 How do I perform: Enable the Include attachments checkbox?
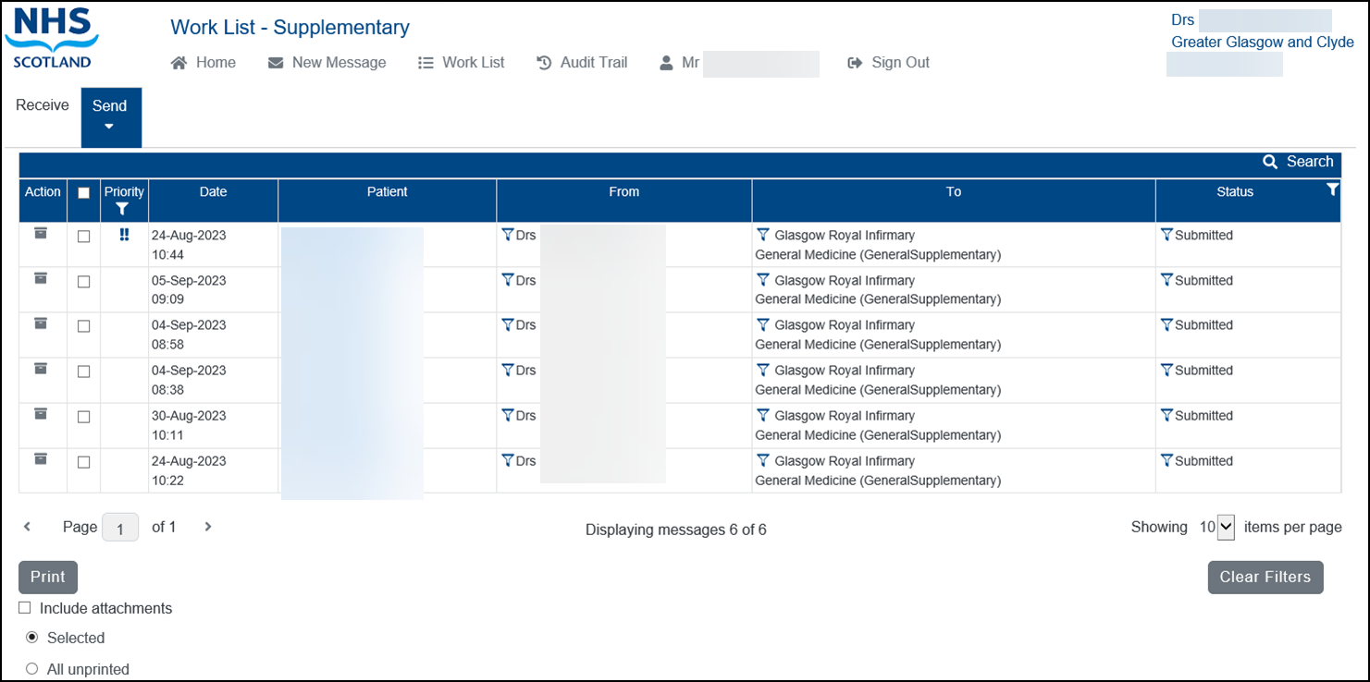(25, 608)
